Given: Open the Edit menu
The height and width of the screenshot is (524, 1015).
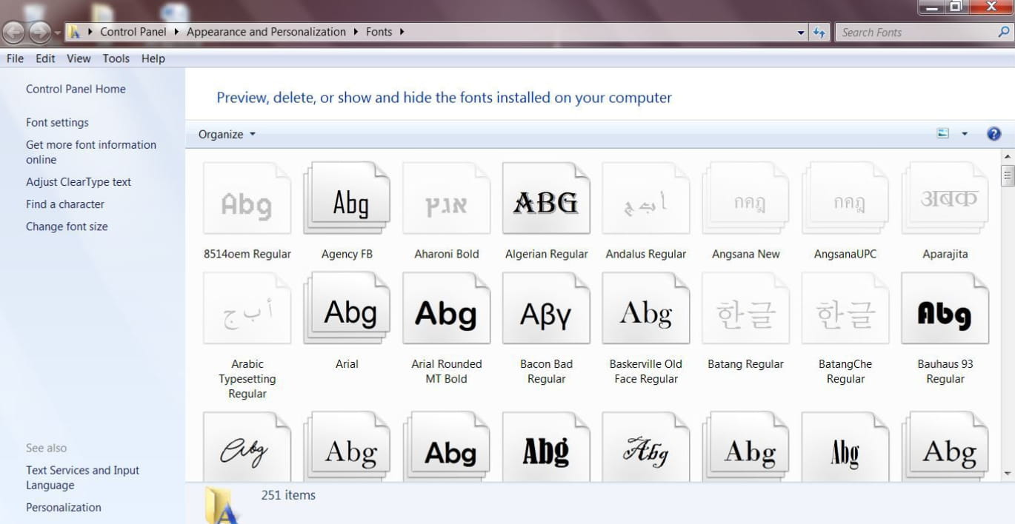Looking at the screenshot, I should [x=45, y=58].
